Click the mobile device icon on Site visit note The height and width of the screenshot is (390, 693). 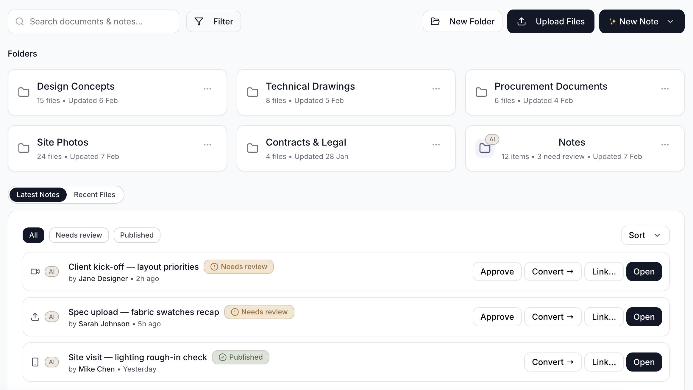(35, 362)
